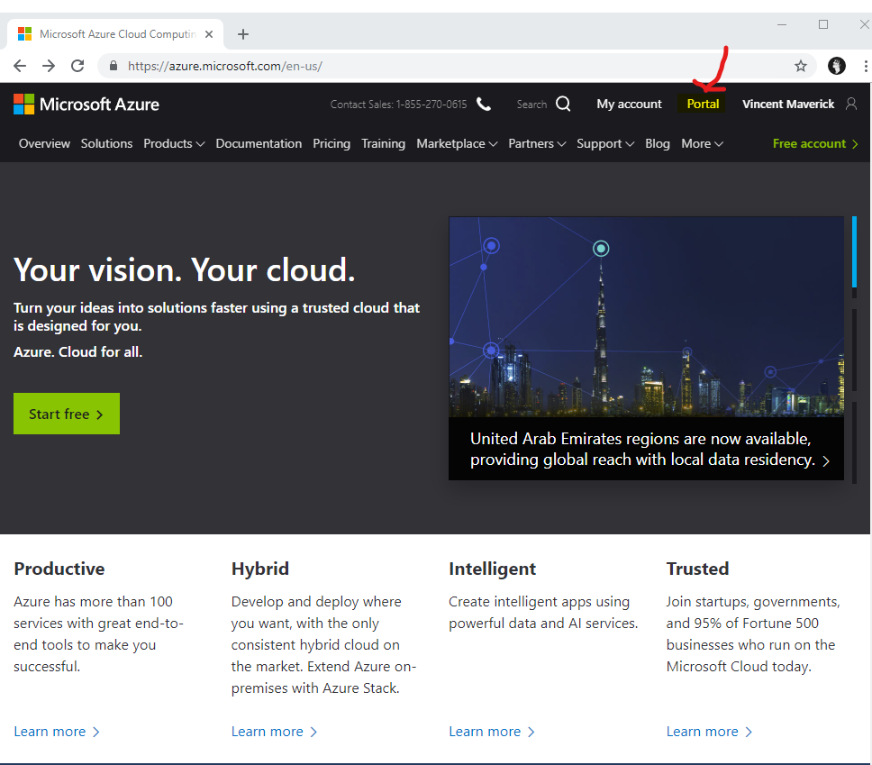The height and width of the screenshot is (765, 872).
Task: Click the Intelligent heading
Action: tap(492, 569)
